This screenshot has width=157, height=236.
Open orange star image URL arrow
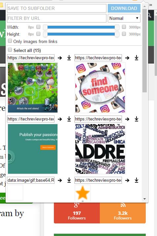click(127, 180)
